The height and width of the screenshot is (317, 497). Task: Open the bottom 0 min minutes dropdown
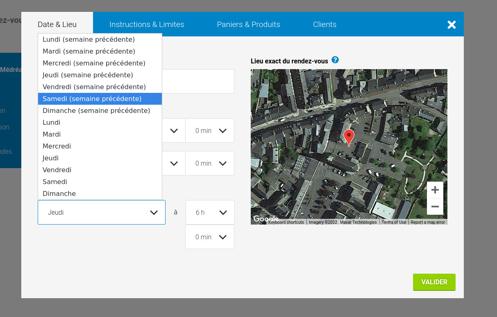(210, 237)
